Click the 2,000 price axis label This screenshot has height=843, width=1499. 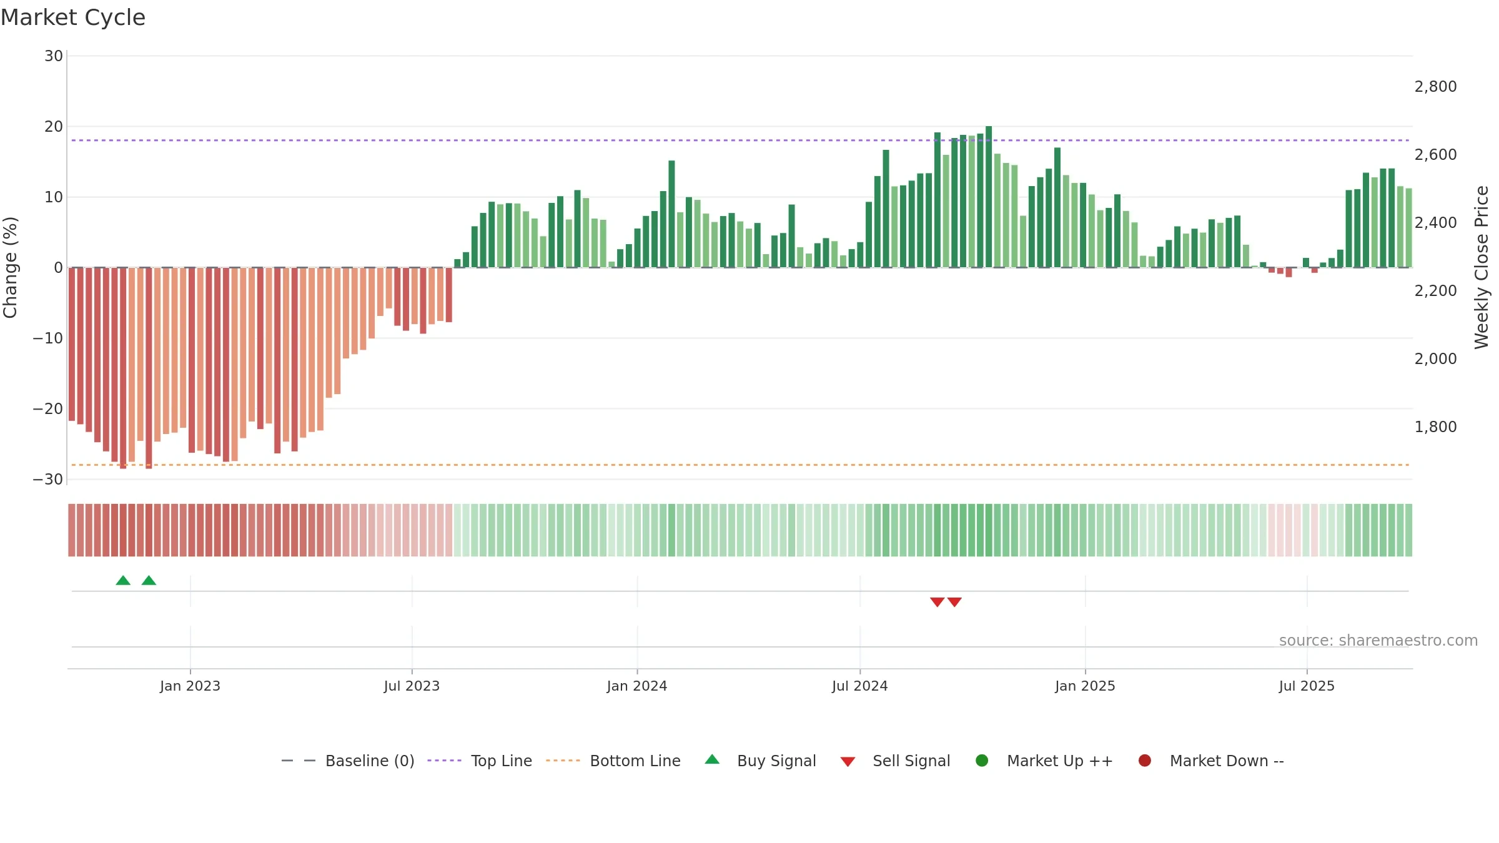[1435, 359]
